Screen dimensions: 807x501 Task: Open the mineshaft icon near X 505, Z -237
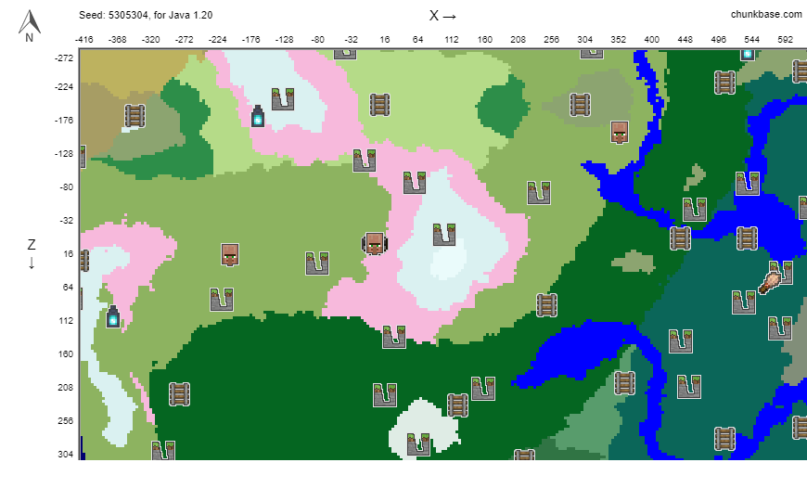[724, 82]
